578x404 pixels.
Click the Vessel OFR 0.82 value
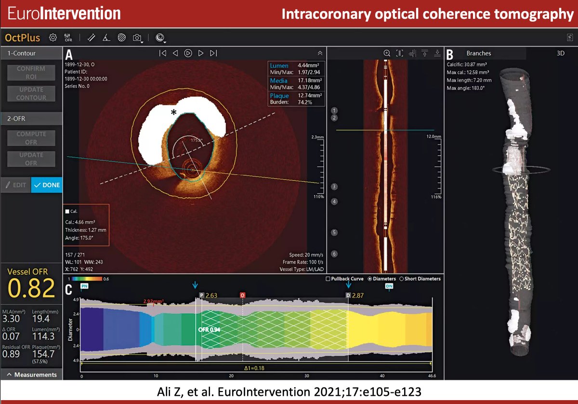click(31, 288)
